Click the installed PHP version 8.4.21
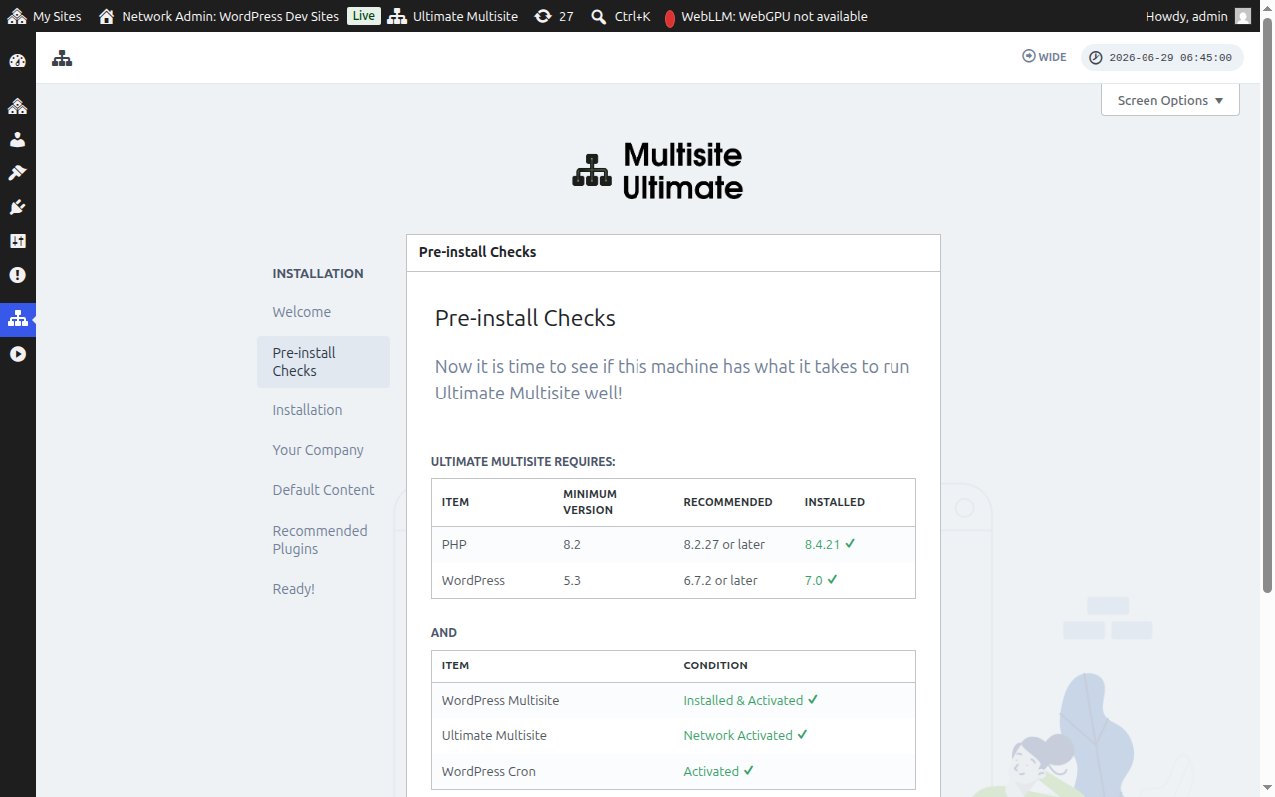Image resolution: width=1275 pixels, height=797 pixels. click(x=823, y=545)
